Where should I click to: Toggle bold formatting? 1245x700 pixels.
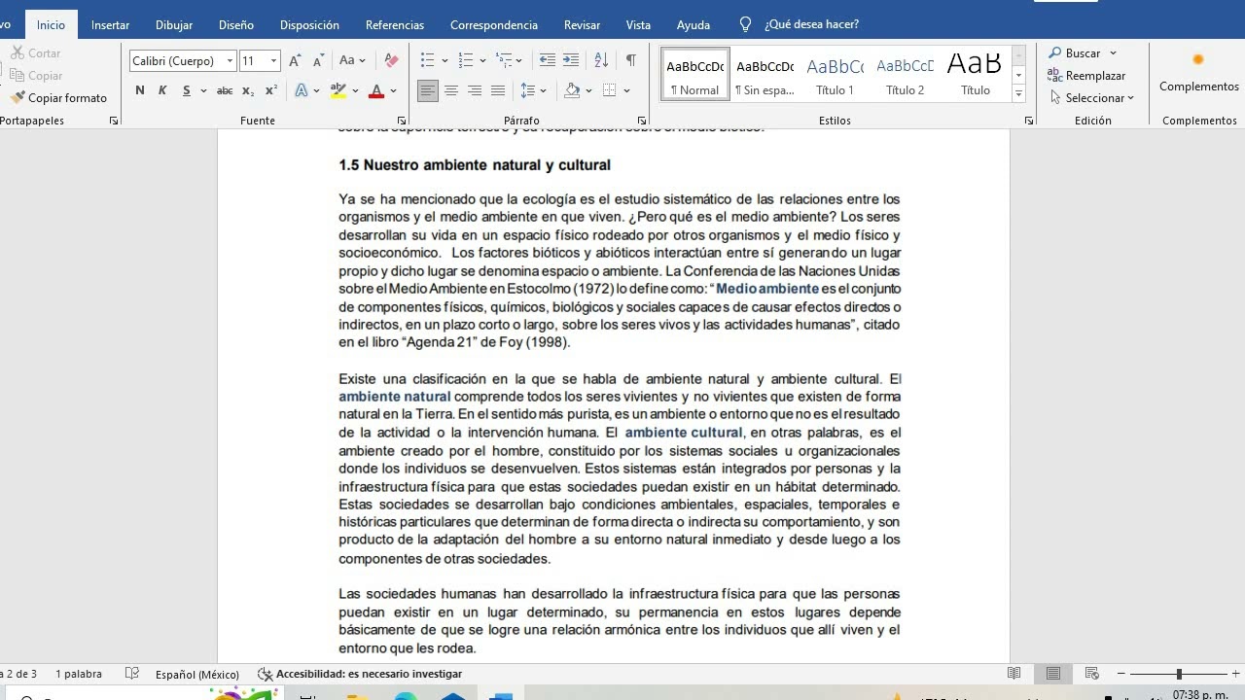click(138, 90)
